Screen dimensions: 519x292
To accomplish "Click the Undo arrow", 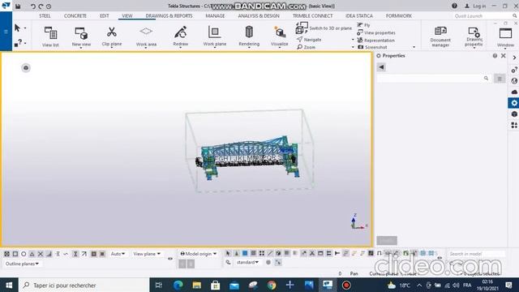I will (x=32, y=6).
